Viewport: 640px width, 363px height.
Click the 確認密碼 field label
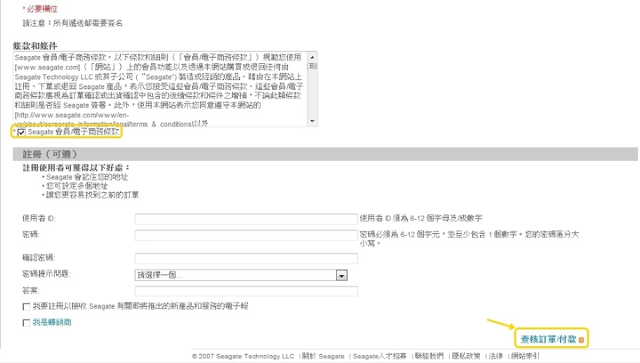click(39, 258)
